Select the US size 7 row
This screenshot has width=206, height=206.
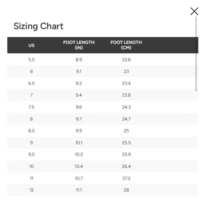click(x=103, y=95)
